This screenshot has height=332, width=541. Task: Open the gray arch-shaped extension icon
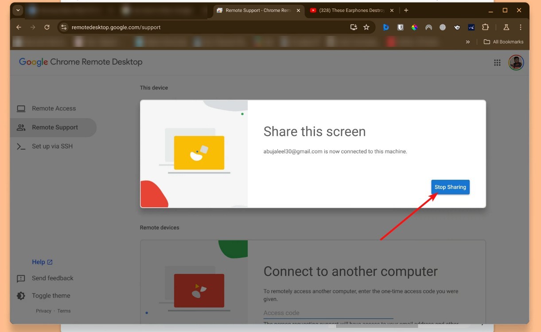428,27
